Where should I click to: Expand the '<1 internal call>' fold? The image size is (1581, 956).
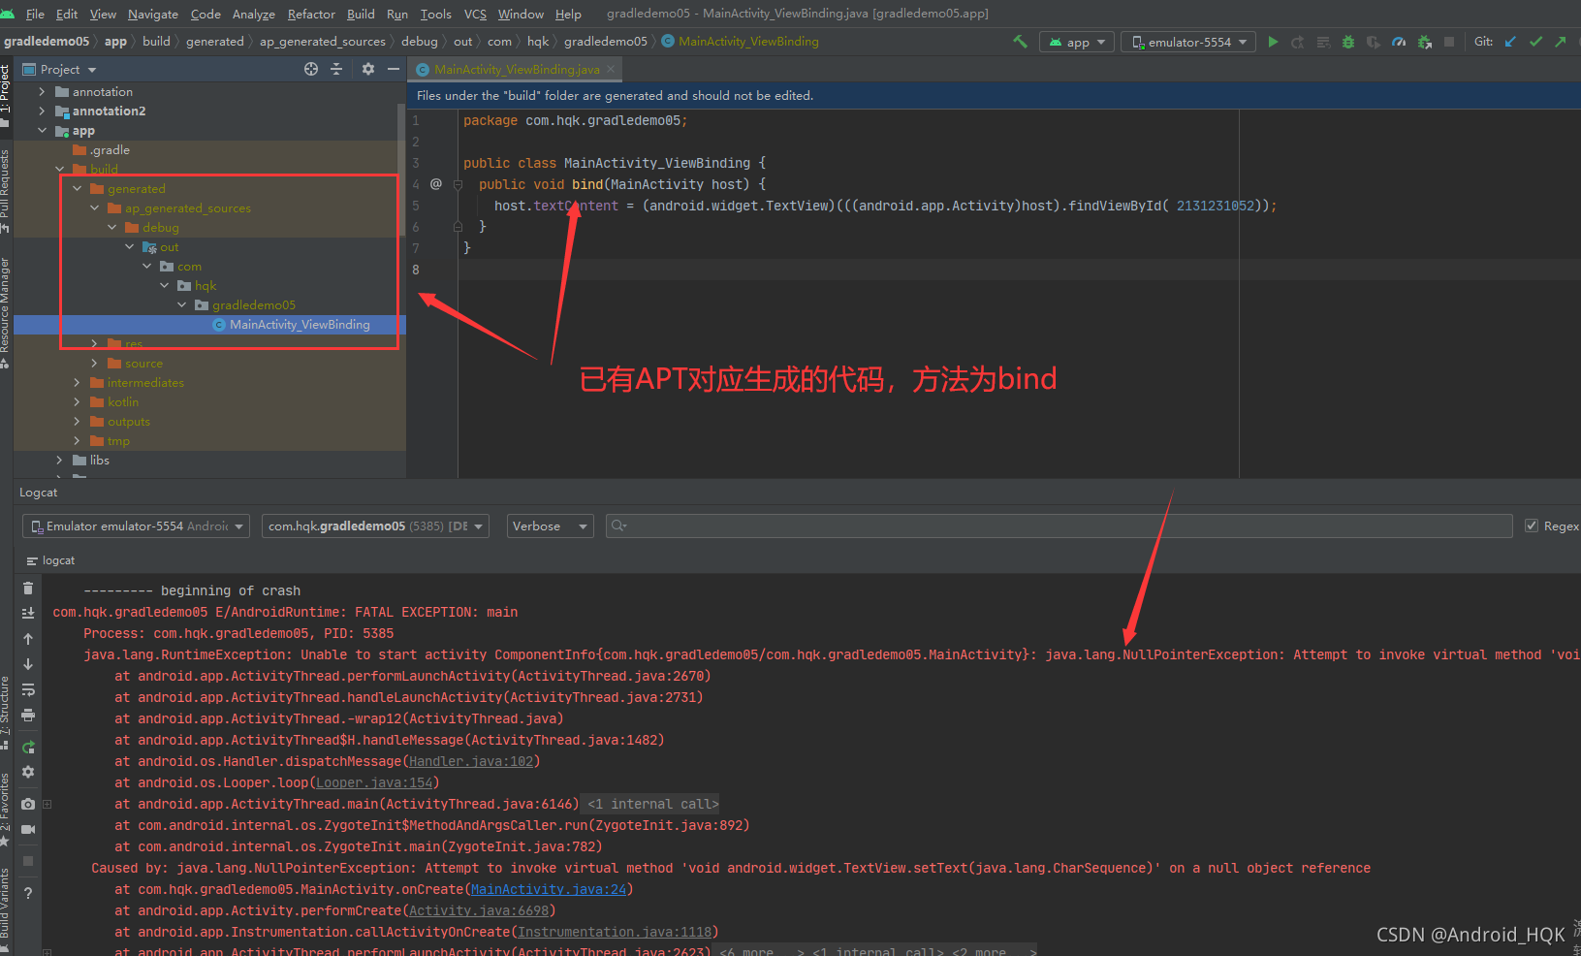[x=653, y=804]
